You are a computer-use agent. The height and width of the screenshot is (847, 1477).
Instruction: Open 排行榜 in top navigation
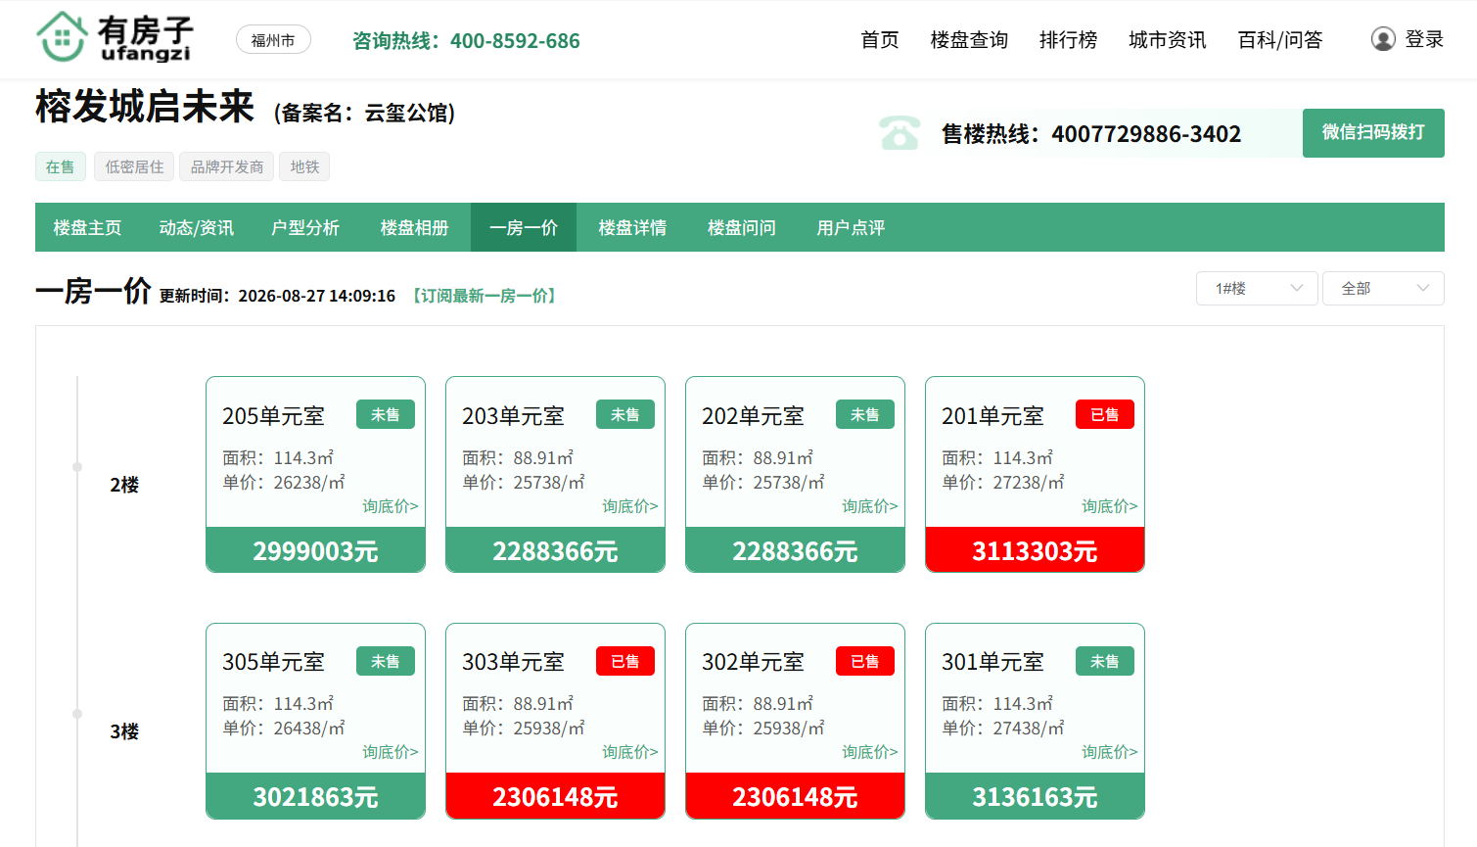tap(1068, 40)
